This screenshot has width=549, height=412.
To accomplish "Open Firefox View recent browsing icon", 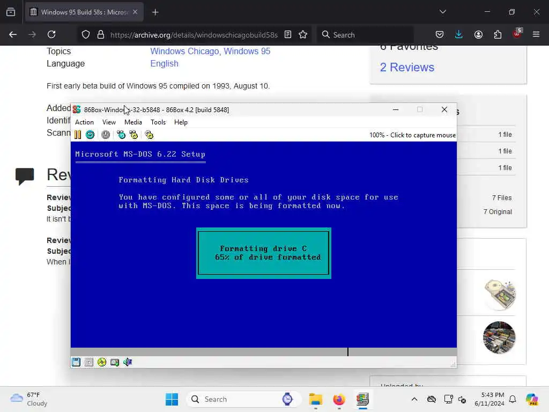I will [x=11, y=12].
